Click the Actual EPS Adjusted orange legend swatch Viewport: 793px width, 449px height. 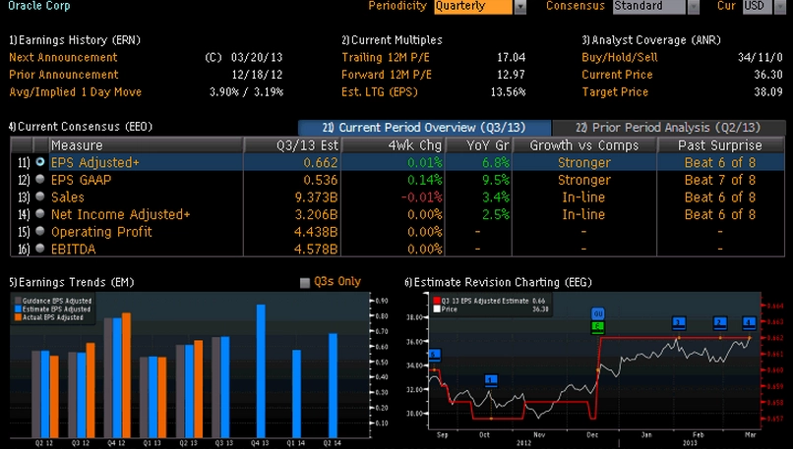18,317
